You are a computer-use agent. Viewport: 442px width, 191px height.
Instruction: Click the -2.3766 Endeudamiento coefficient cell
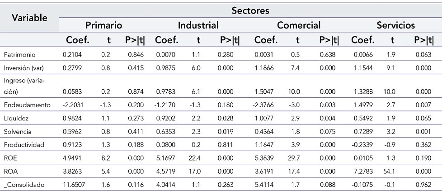[263, 105]
